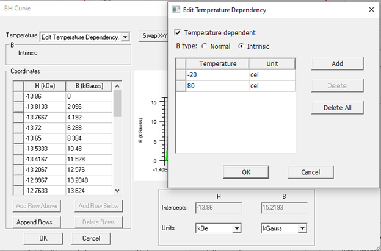Viewport: 381px width, 251px height.
Task: Open the H units kOe dropdown
Action: coord(236,228)
